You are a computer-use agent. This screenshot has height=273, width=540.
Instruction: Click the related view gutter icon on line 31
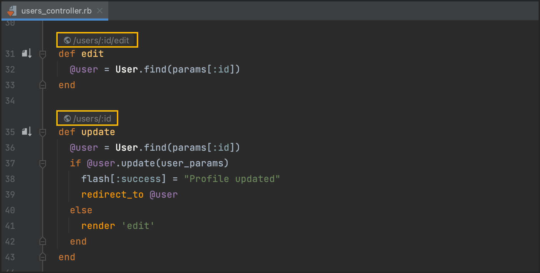point(27,54)
